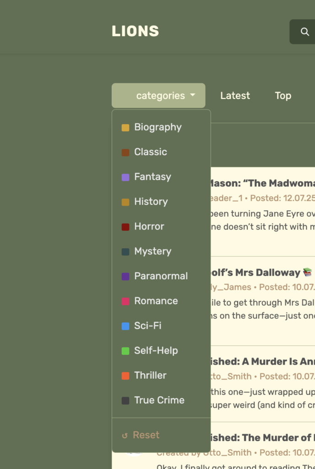Click the pink Romance color square
315x469 pixels.
click(125, 301)
